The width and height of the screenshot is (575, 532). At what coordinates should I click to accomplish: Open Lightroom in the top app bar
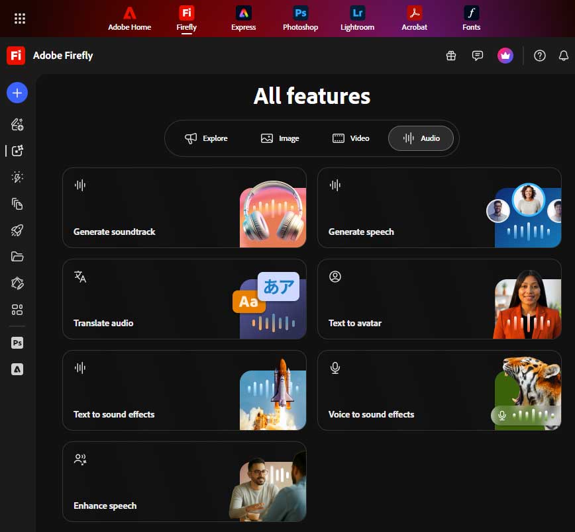tap(357, 19)
